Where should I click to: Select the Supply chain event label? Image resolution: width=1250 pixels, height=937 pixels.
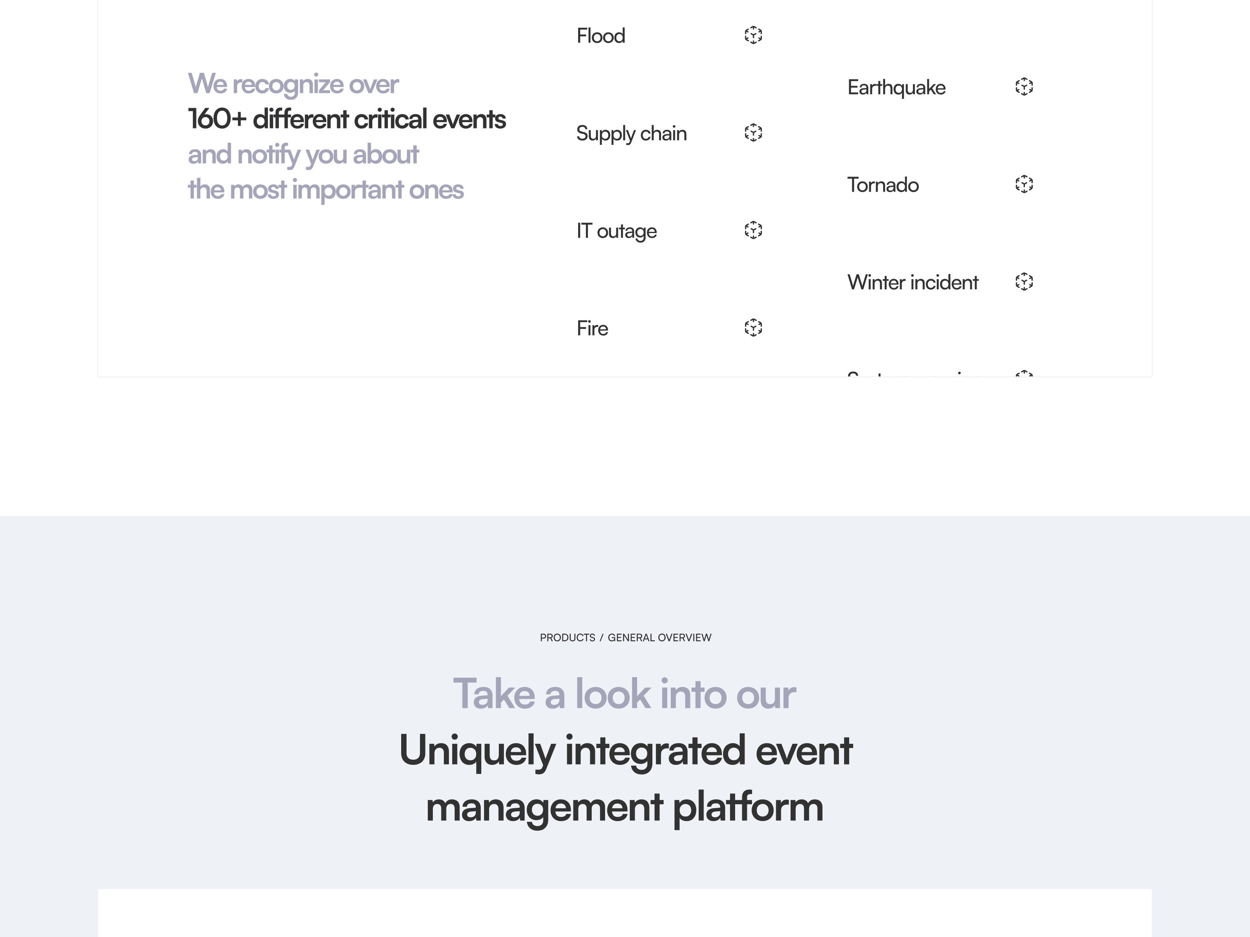(631, 134)
